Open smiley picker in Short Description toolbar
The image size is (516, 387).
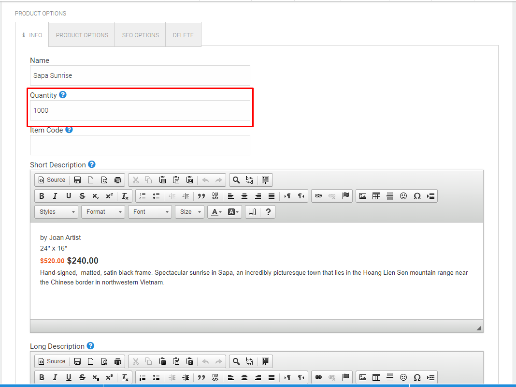coord(403,196)
